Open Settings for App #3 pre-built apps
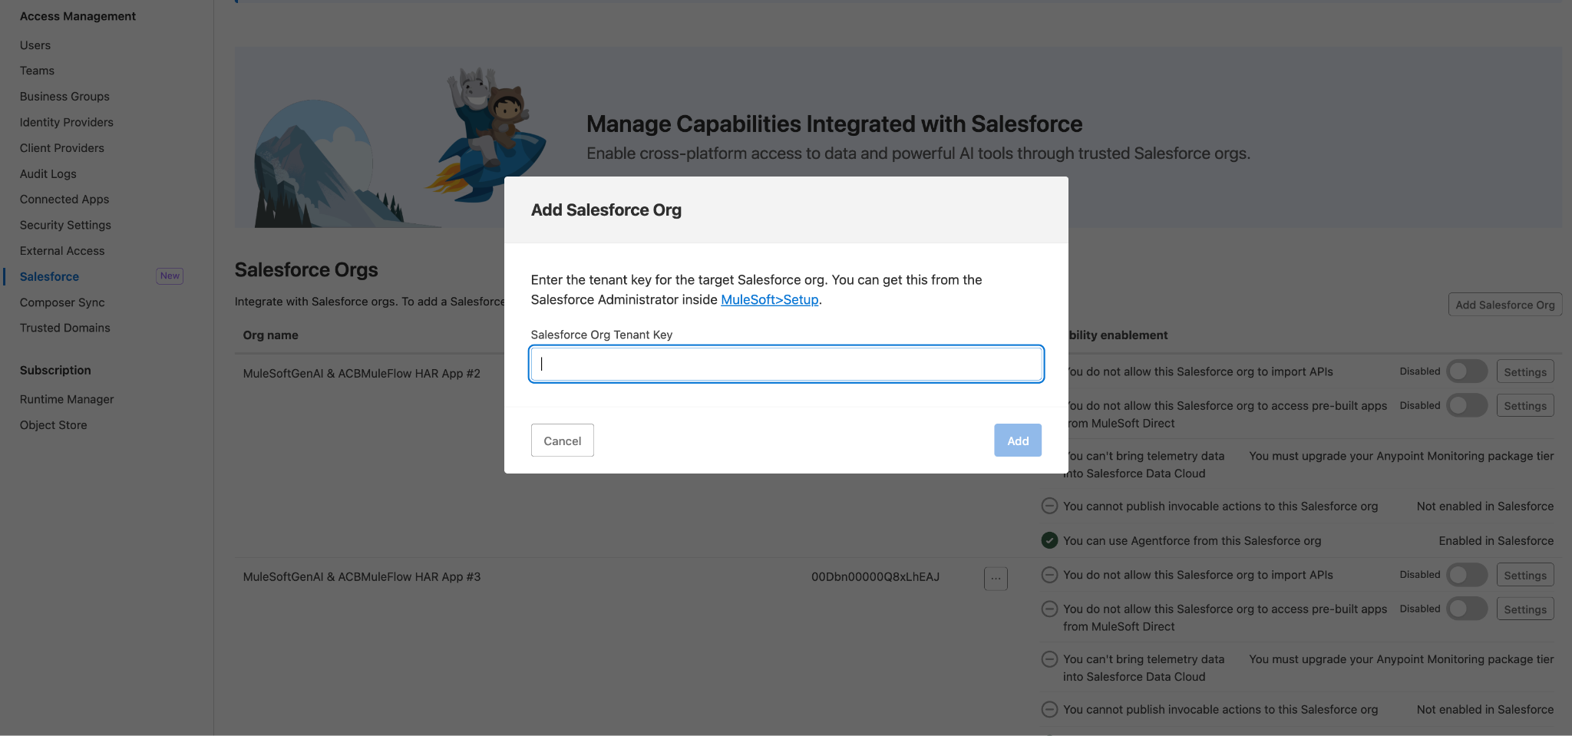The image size is (1572, 736). 1525,609
